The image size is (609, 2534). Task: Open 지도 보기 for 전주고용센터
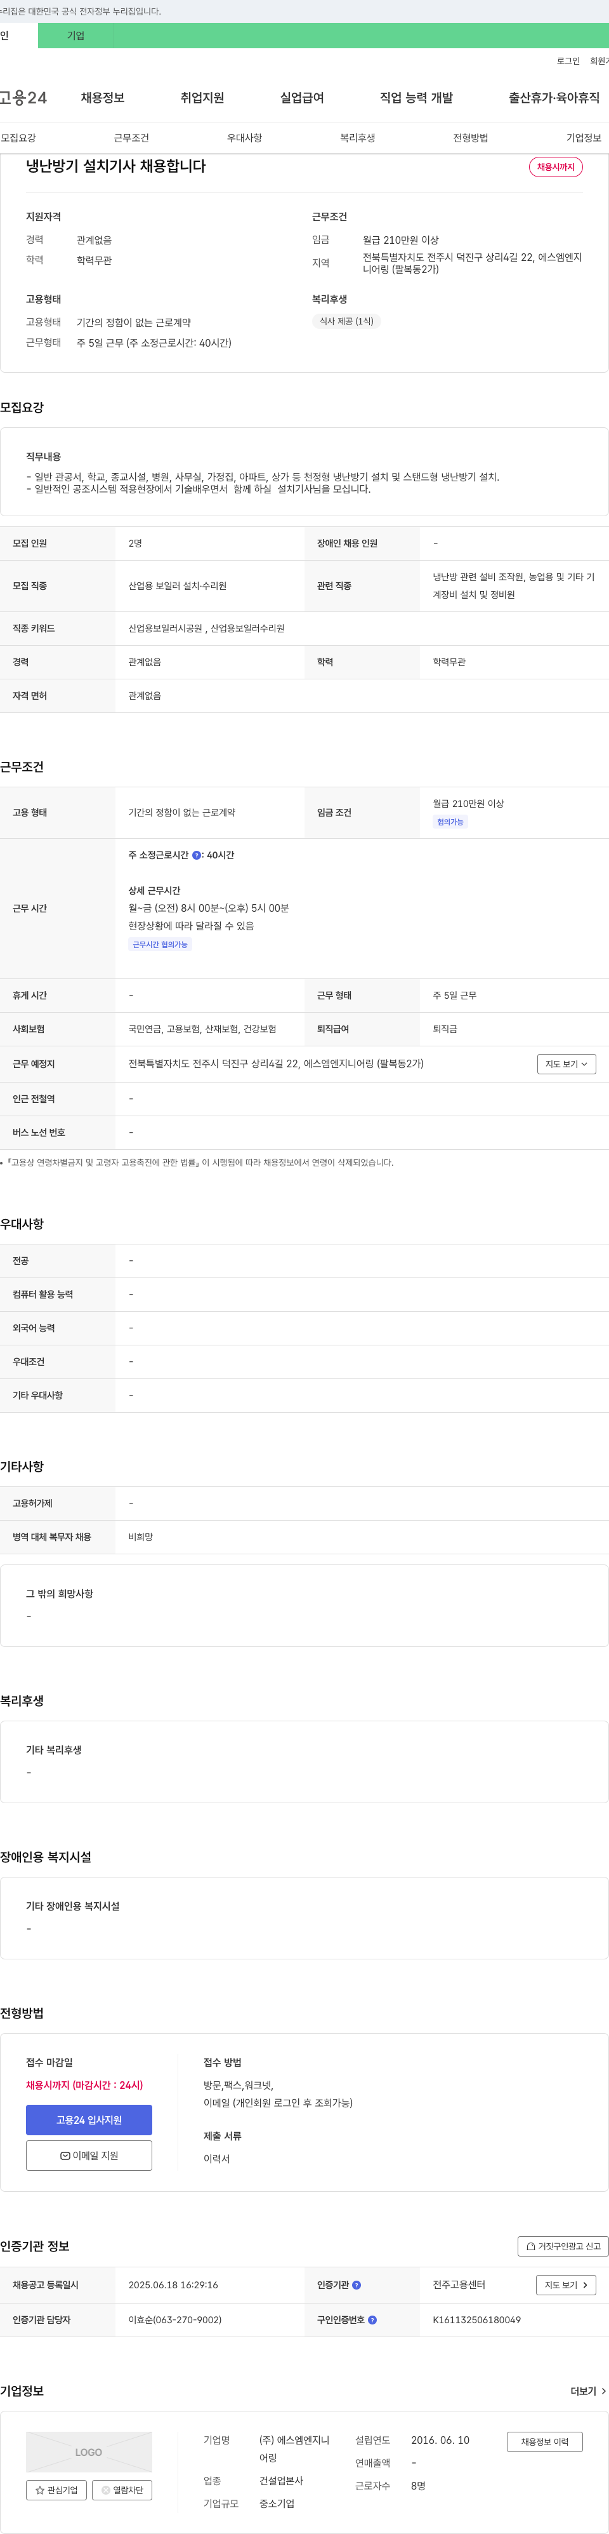pos(566,2285)
